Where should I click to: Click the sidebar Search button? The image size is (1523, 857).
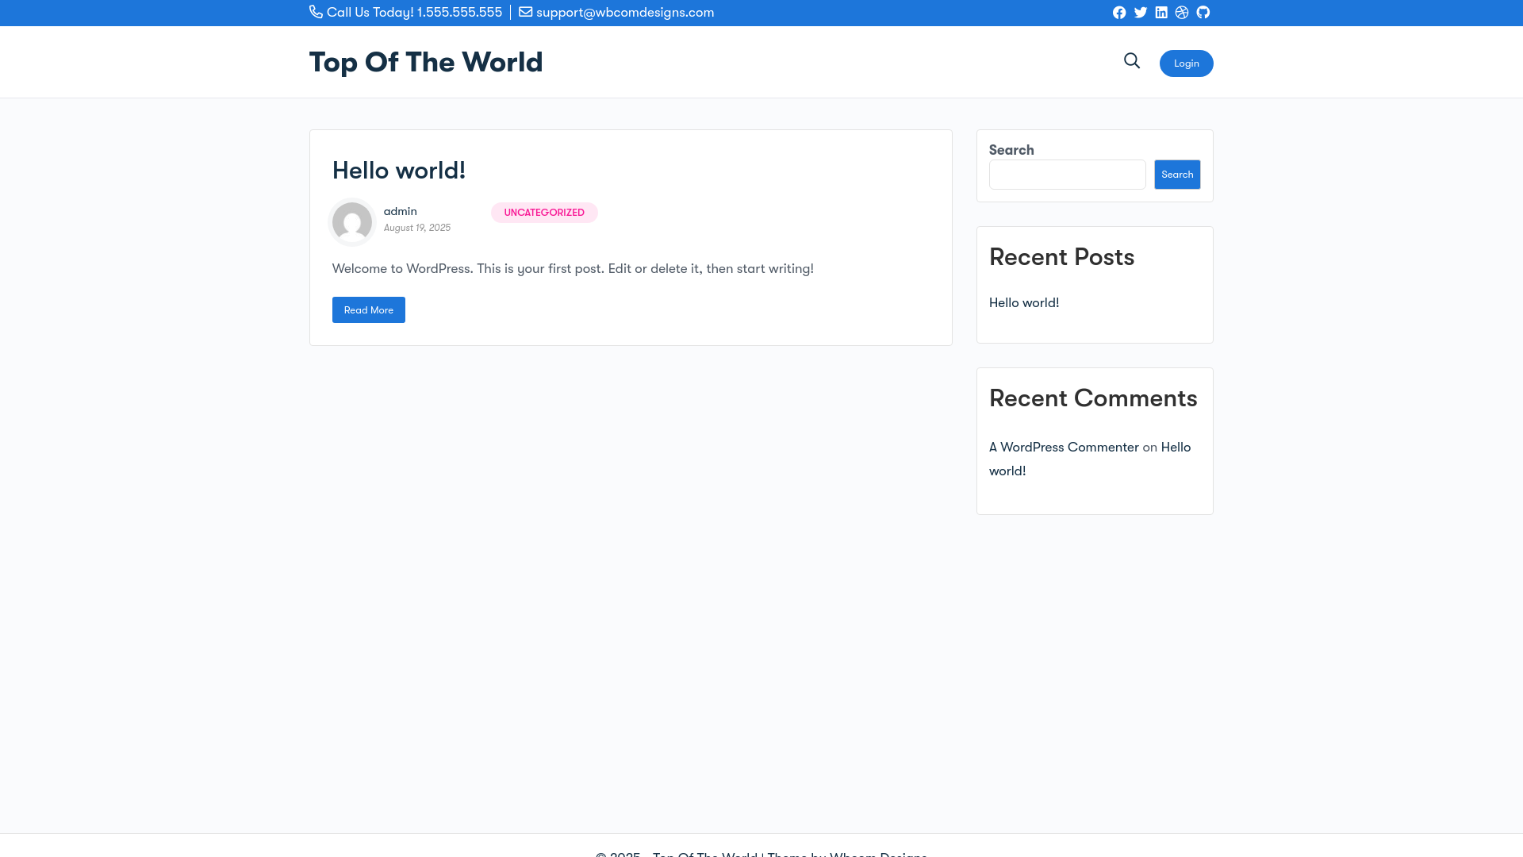pyautogui.click(x=1177, y=175)
